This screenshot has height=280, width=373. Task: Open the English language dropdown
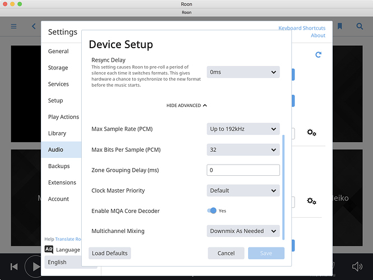pos(63,262)
